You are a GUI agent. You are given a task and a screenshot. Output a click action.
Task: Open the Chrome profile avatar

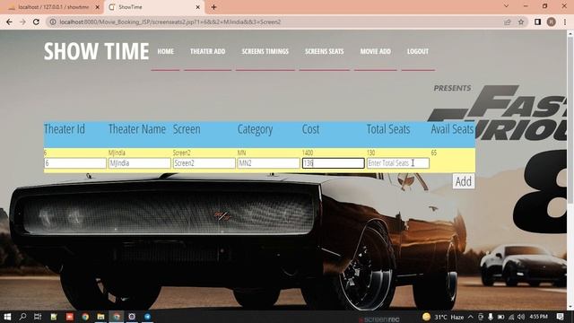[551, 22]
